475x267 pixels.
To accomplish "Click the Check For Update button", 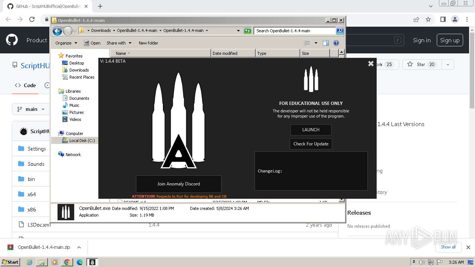I will (311, 144).
